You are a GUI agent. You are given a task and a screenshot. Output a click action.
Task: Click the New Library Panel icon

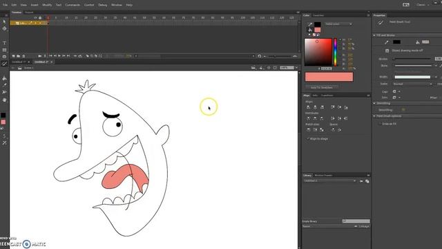367,181
